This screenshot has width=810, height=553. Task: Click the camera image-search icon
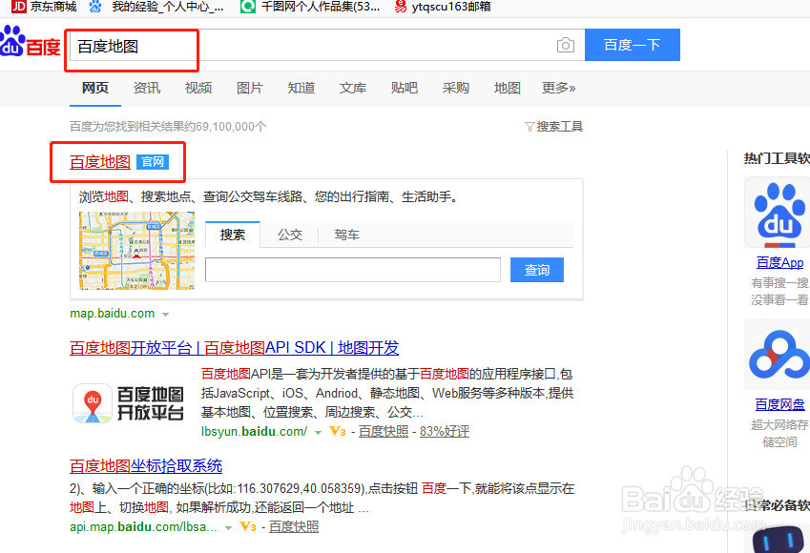pos(566,45)
